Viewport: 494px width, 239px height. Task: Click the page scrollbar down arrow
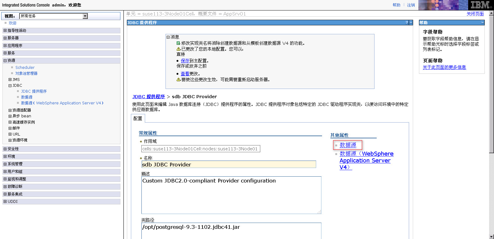pyautogui.click(x=492, y=237)
